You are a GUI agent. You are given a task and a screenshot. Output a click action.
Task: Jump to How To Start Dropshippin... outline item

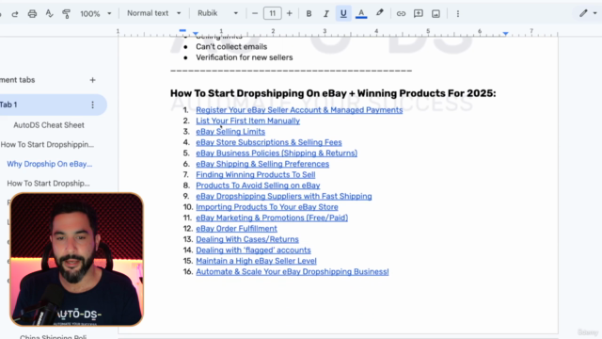(47, 144)
